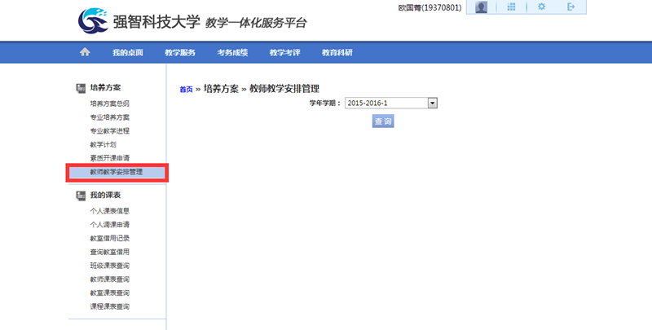Open the settings gear icon
The image size is (652, 330).
tap(542, 7)
